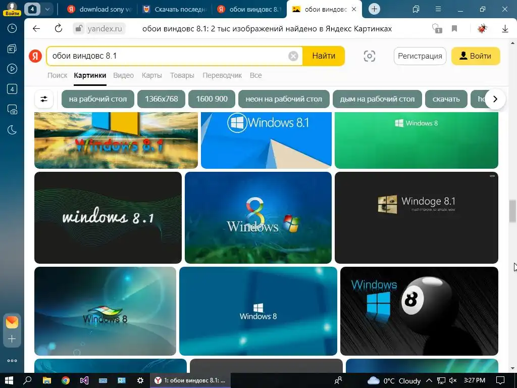Open Visual Studio from the taskbar
This screenshot has height=388, width=517.
click(x=84, y=380)
